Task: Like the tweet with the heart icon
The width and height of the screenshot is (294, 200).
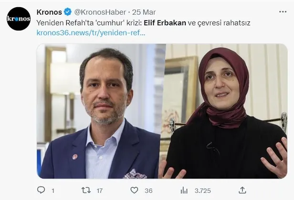Action: point(134,190)
